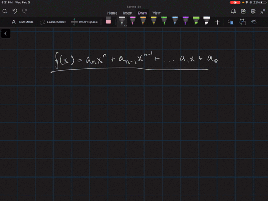The width and height of the screenshot is (268, 201).
Task: Choose the yellow pen
Action: (x=154, y=21)
